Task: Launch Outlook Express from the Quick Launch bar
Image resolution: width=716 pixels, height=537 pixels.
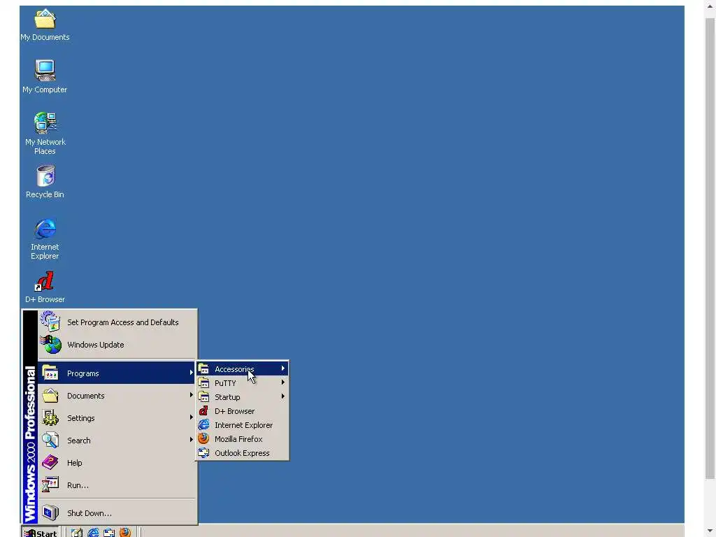Action: (109, 532)
